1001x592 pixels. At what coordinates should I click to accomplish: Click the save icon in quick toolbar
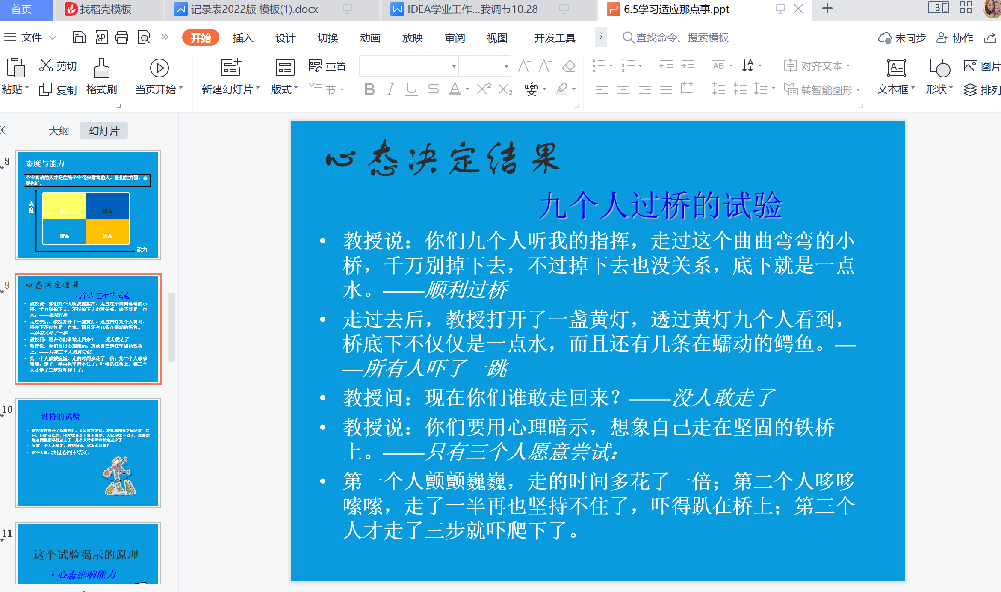[x=79, y=38]
